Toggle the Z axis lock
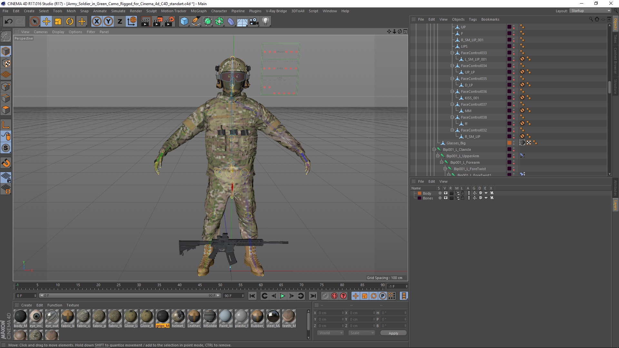This screenshot has height=348, width=619. pos(120,22)
